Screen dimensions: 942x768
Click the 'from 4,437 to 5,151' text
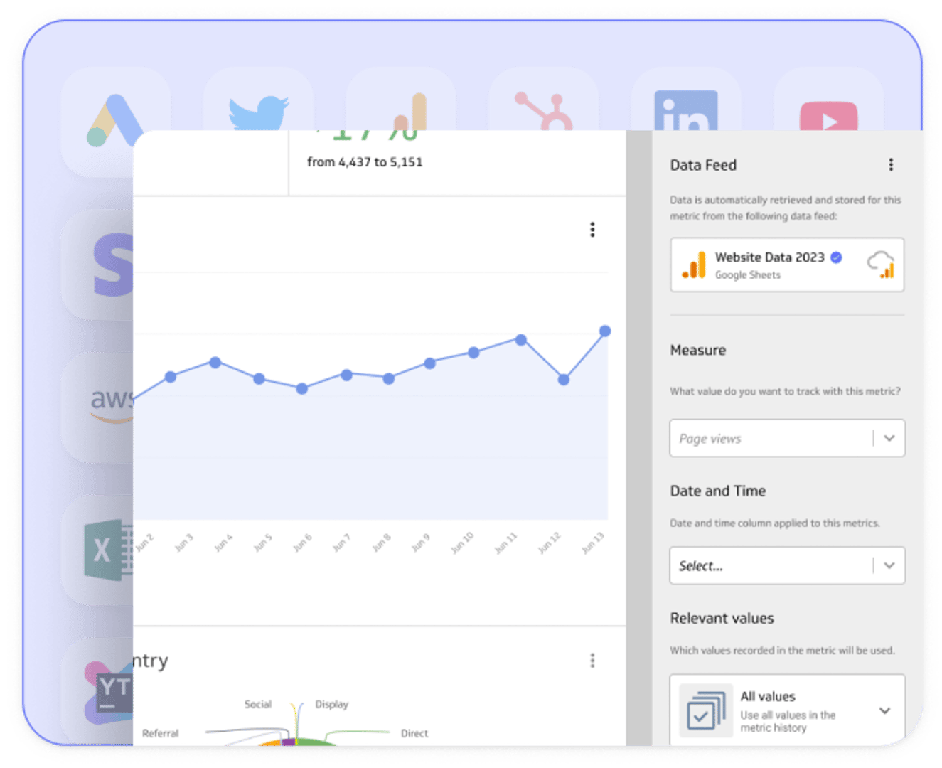coord(365,162)
